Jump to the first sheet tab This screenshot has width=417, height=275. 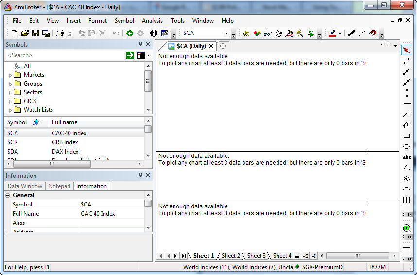point(161,256)
